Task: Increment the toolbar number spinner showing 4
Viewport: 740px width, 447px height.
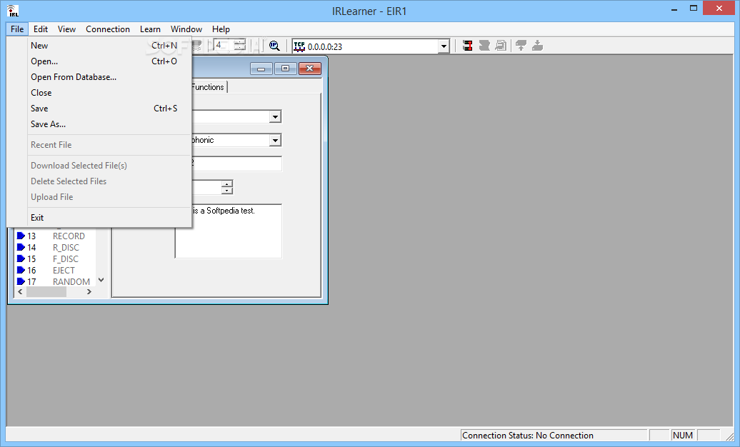Action: (240, 42)
